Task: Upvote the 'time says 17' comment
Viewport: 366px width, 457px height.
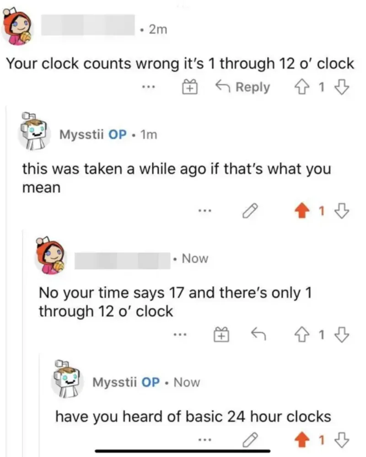Action: (x=301, y=335)
